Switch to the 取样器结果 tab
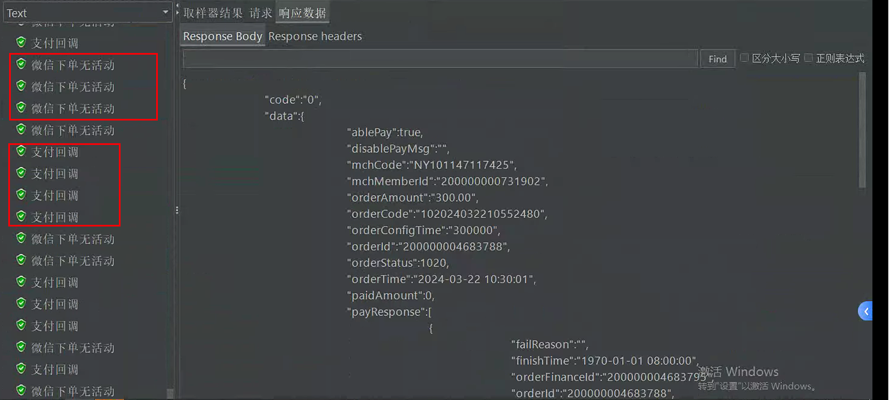 point(213,13)
